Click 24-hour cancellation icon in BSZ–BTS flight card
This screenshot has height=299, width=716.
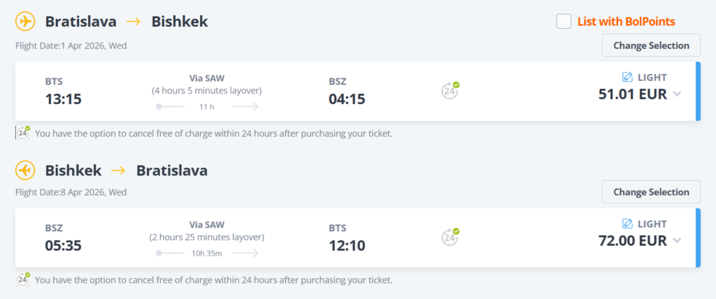(x=450, y=237)
